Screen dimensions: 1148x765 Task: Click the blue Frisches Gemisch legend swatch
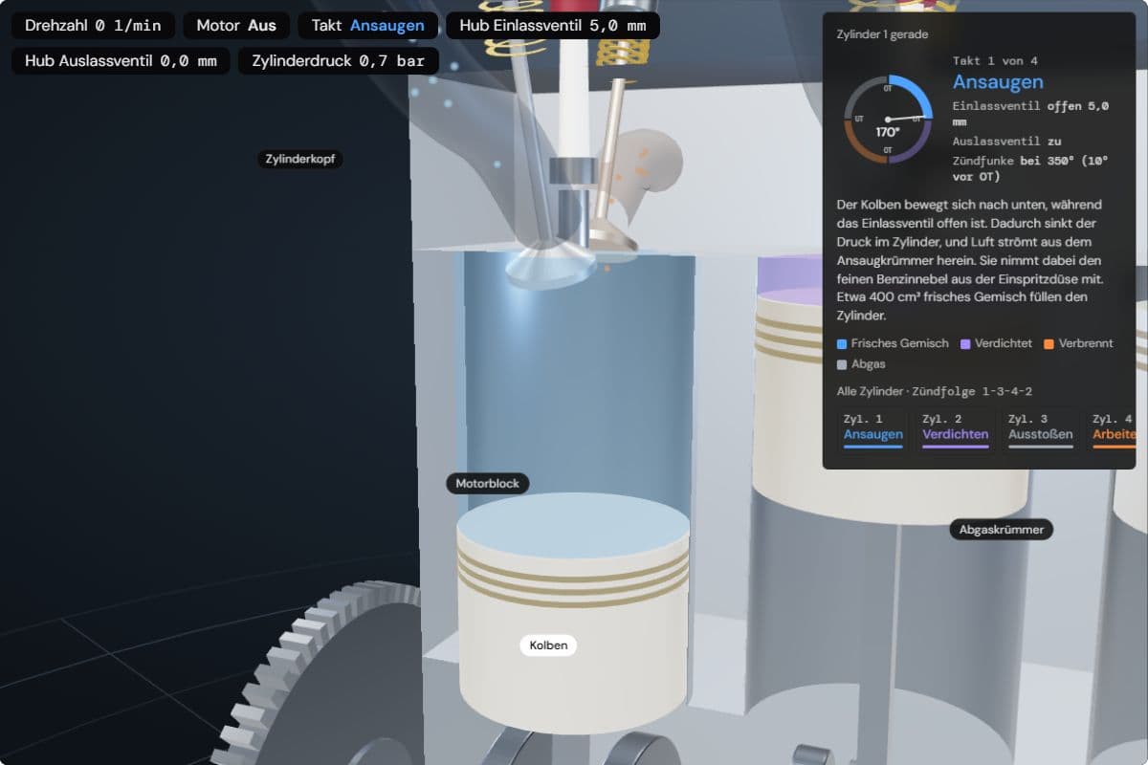pyautogui.click(x=842, y=343)
